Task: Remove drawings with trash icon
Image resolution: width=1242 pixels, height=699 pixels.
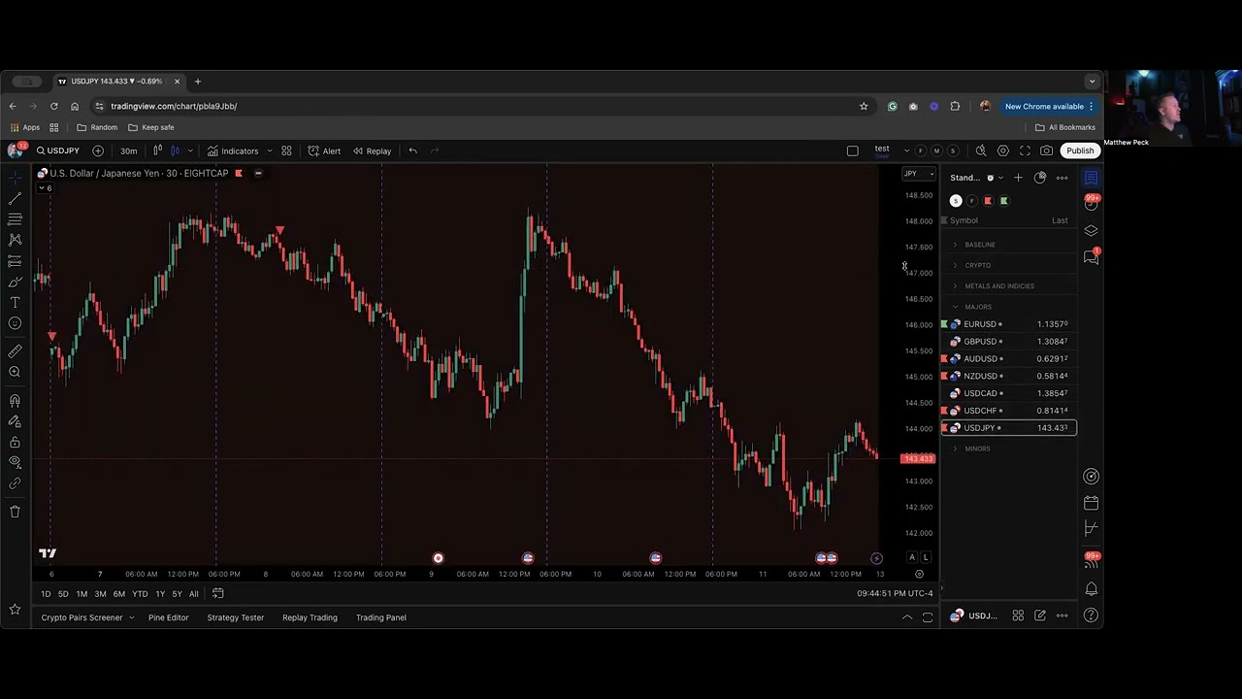Action: 15,512
